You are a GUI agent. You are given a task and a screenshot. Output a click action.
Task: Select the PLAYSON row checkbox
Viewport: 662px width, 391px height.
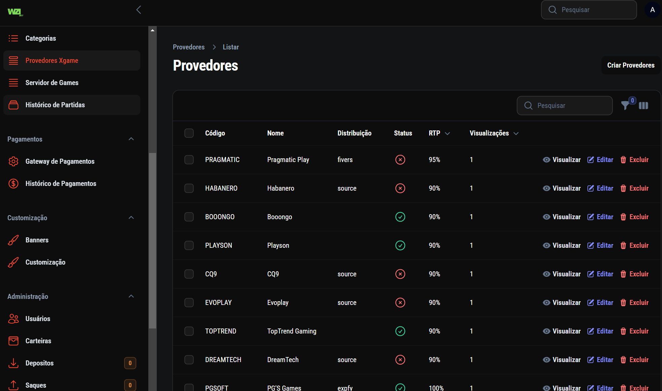coord(189,245)
